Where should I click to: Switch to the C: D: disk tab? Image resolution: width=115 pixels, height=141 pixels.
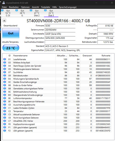(x=8, y=13)
